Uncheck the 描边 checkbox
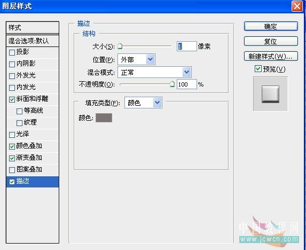Viewport: 306px width, 250px height. coord(12,182)
